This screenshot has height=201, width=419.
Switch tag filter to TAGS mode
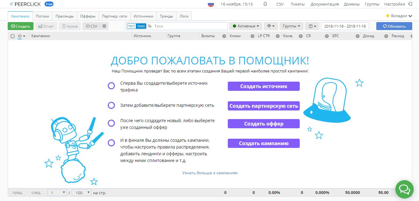coord(141,26)
